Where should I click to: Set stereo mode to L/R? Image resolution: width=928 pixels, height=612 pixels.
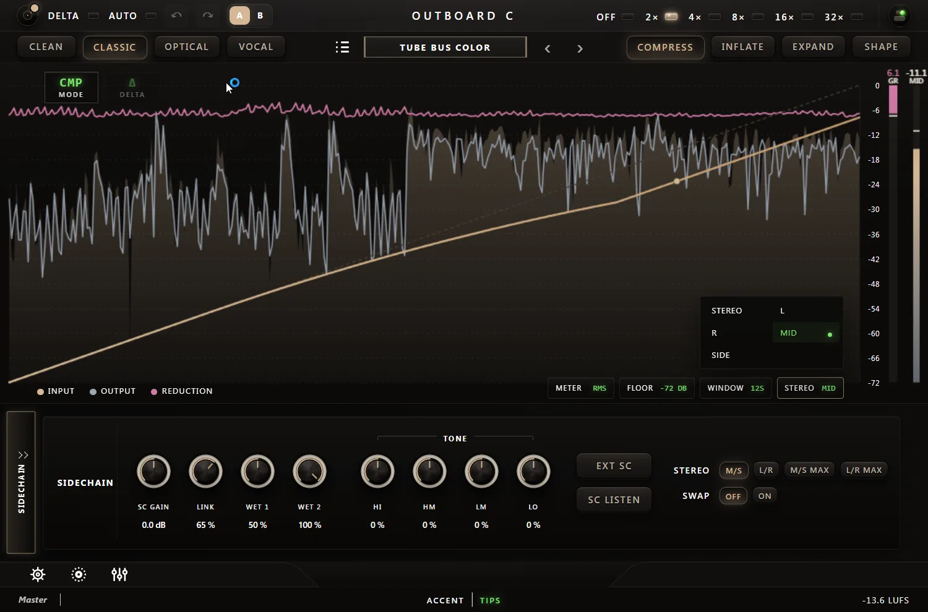point(766,470)
